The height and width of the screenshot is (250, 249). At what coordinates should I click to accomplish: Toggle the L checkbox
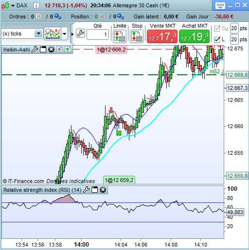tap(217, 39)
